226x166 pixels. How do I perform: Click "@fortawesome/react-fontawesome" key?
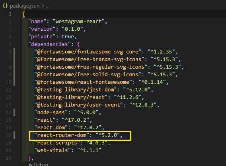(x=83, y=82)
